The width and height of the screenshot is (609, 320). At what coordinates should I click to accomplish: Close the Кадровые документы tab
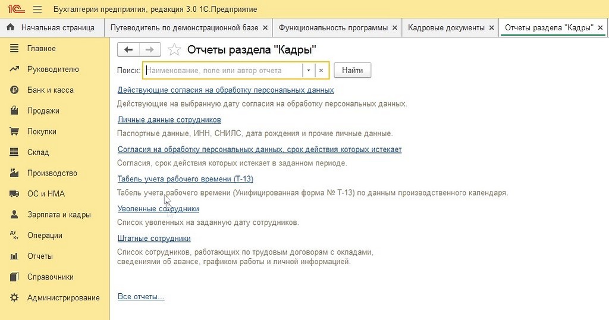tap(491, 27)
